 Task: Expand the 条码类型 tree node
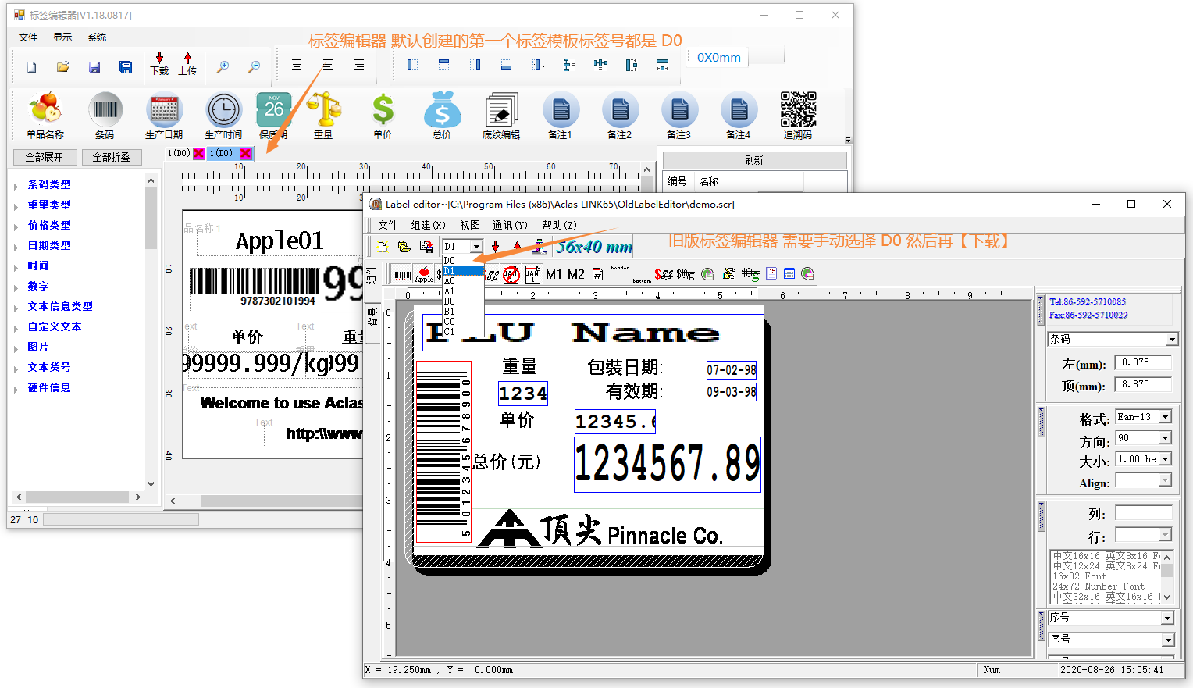point(16,185)
